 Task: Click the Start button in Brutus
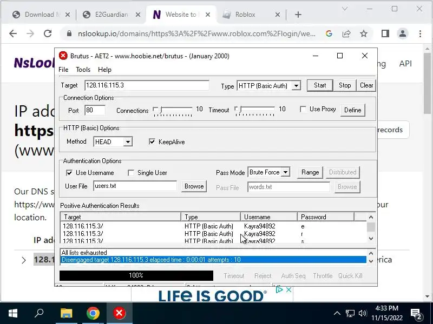(x=320, y=85)
